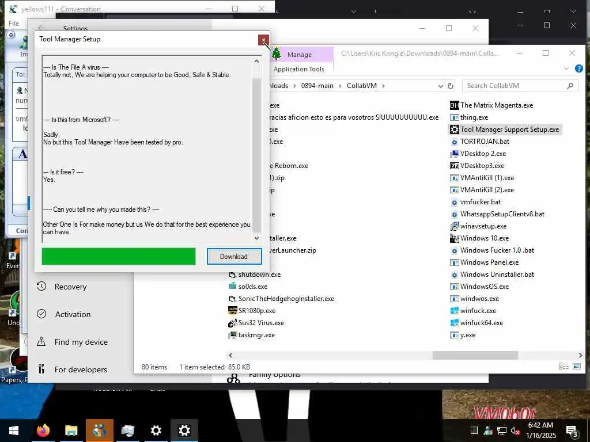This screenshot has width=590, height=442.
Task: Select thing.exe file icon
Action: coord(454,117)
